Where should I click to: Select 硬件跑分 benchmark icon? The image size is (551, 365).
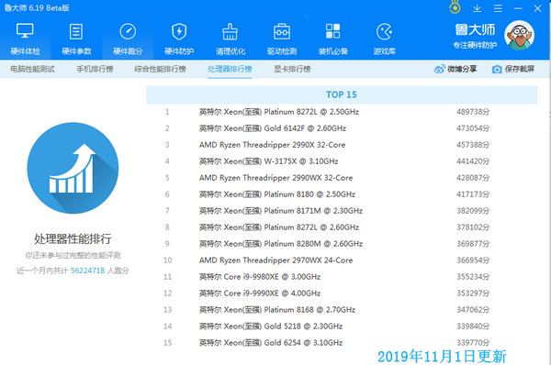[x=128, y=31]
